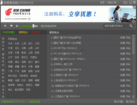Open the 我的收藏 favorites tab
The image size is (137, 105).
tap(9, 32)
